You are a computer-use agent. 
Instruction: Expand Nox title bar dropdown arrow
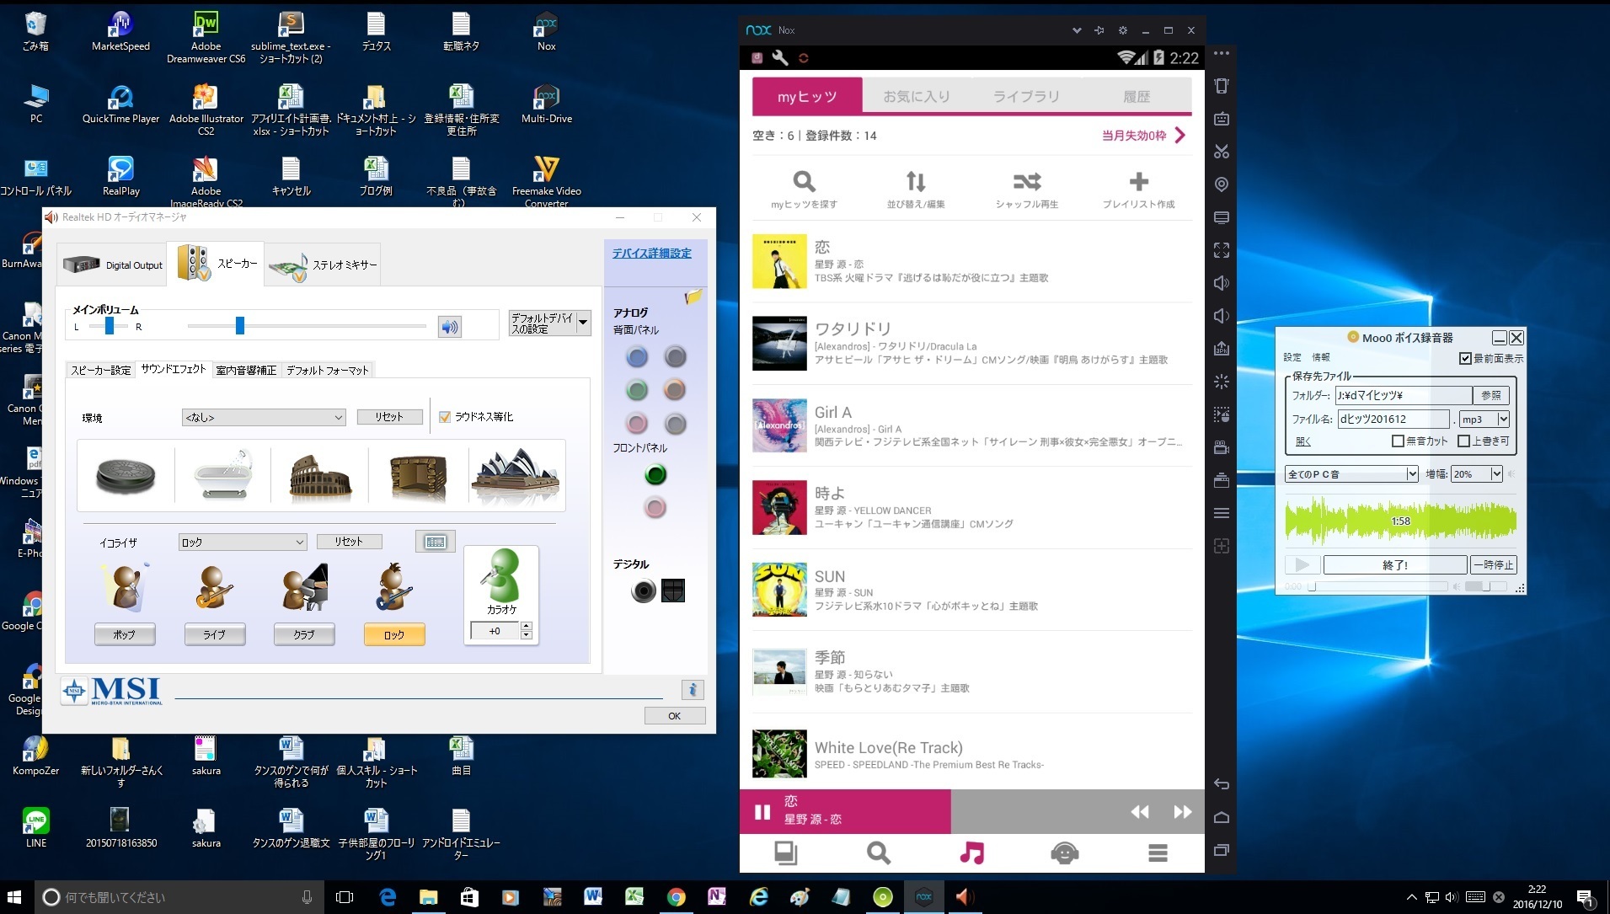pos(1076,30)
